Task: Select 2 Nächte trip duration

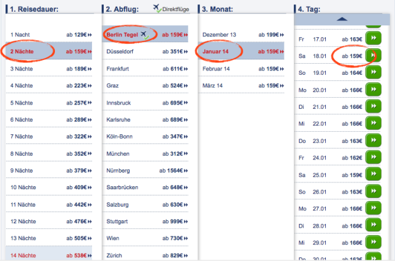Action: (x=49, y=51)
